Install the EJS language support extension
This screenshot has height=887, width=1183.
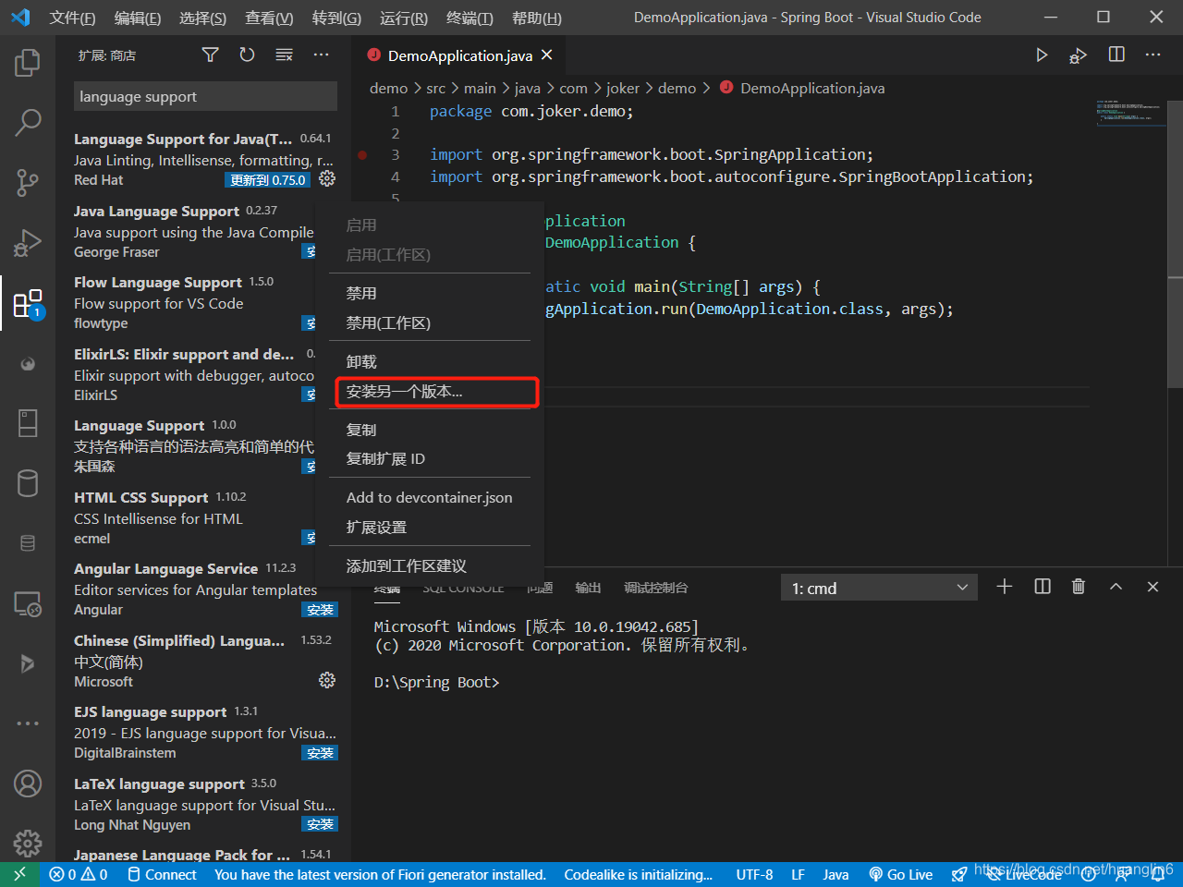[320, 753]
